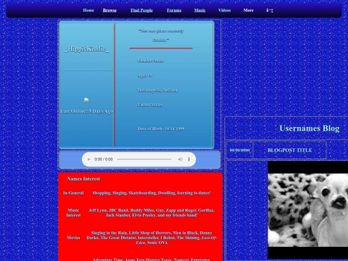Viewport: 348px width, 261px height.
Task: Open the Home nav item
Action: (88, 10)
